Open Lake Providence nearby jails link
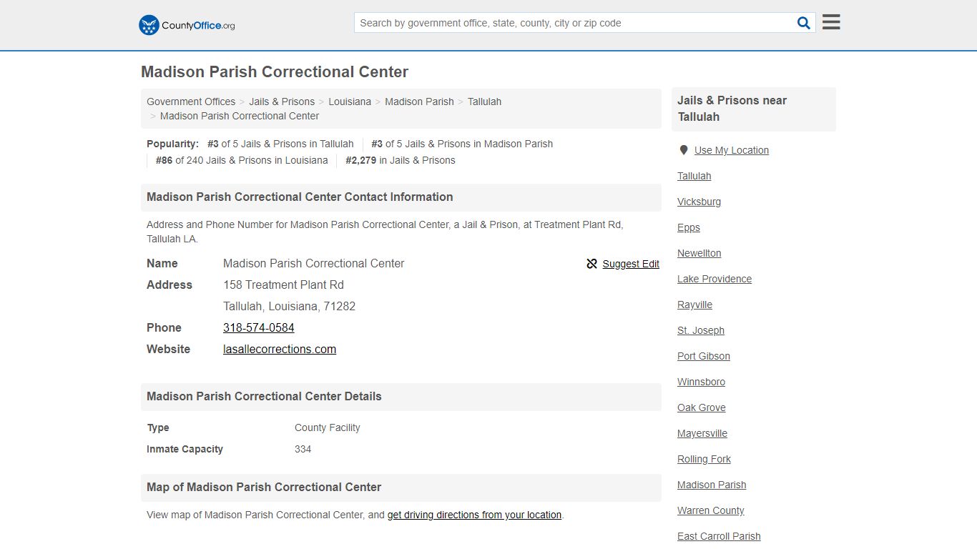 click(715, 279)
